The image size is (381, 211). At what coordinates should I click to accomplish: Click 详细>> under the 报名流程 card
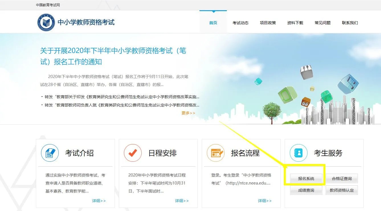tap(264, 201)
